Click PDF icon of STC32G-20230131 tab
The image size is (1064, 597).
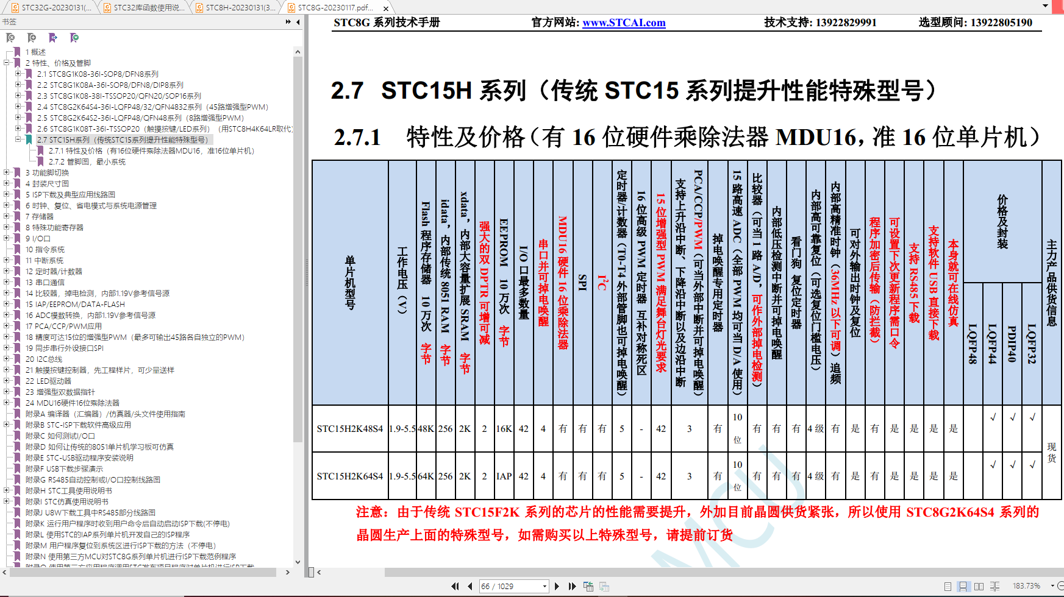[x=15, y=8]
